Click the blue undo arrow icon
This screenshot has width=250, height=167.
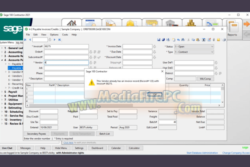click(x=178, y=40)
